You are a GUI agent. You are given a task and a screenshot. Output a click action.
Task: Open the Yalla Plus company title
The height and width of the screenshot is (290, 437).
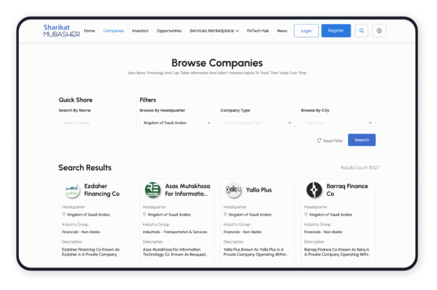click(259, 190)
